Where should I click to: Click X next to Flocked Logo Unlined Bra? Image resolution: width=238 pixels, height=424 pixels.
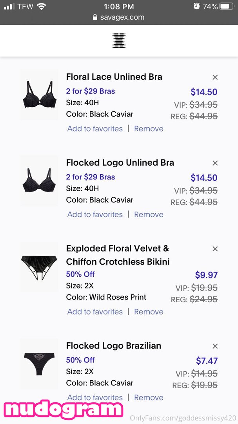215,163
